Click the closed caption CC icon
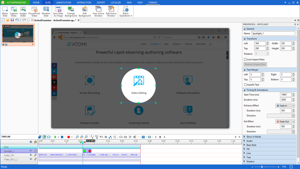Image resolution: width=300 pixels, height=169 pixels. [143, 137]
